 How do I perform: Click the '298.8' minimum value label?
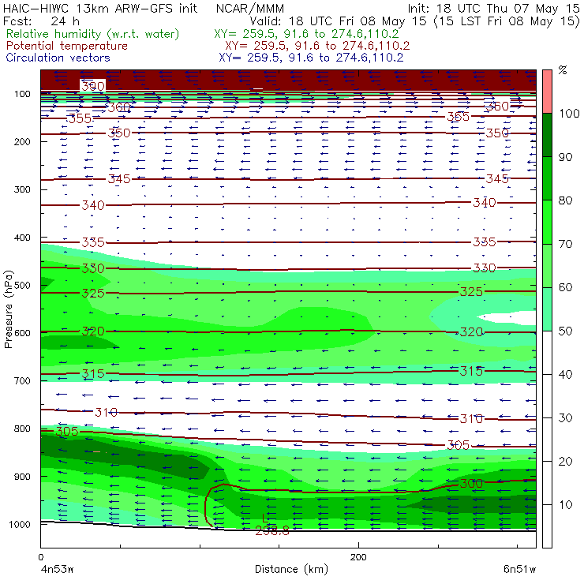pyautogui.click(x=272, y=531)
